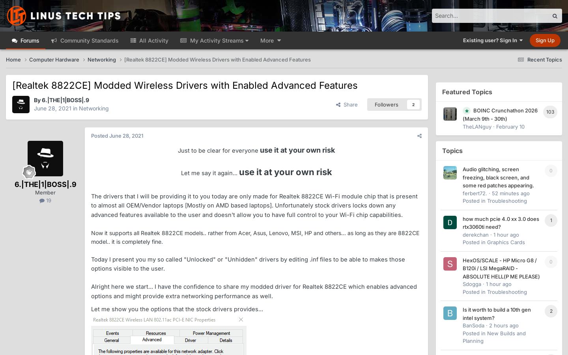The image size is (568, 355).
Task: Open Existing user Sign In dropdown
Action: coord(493,40)
